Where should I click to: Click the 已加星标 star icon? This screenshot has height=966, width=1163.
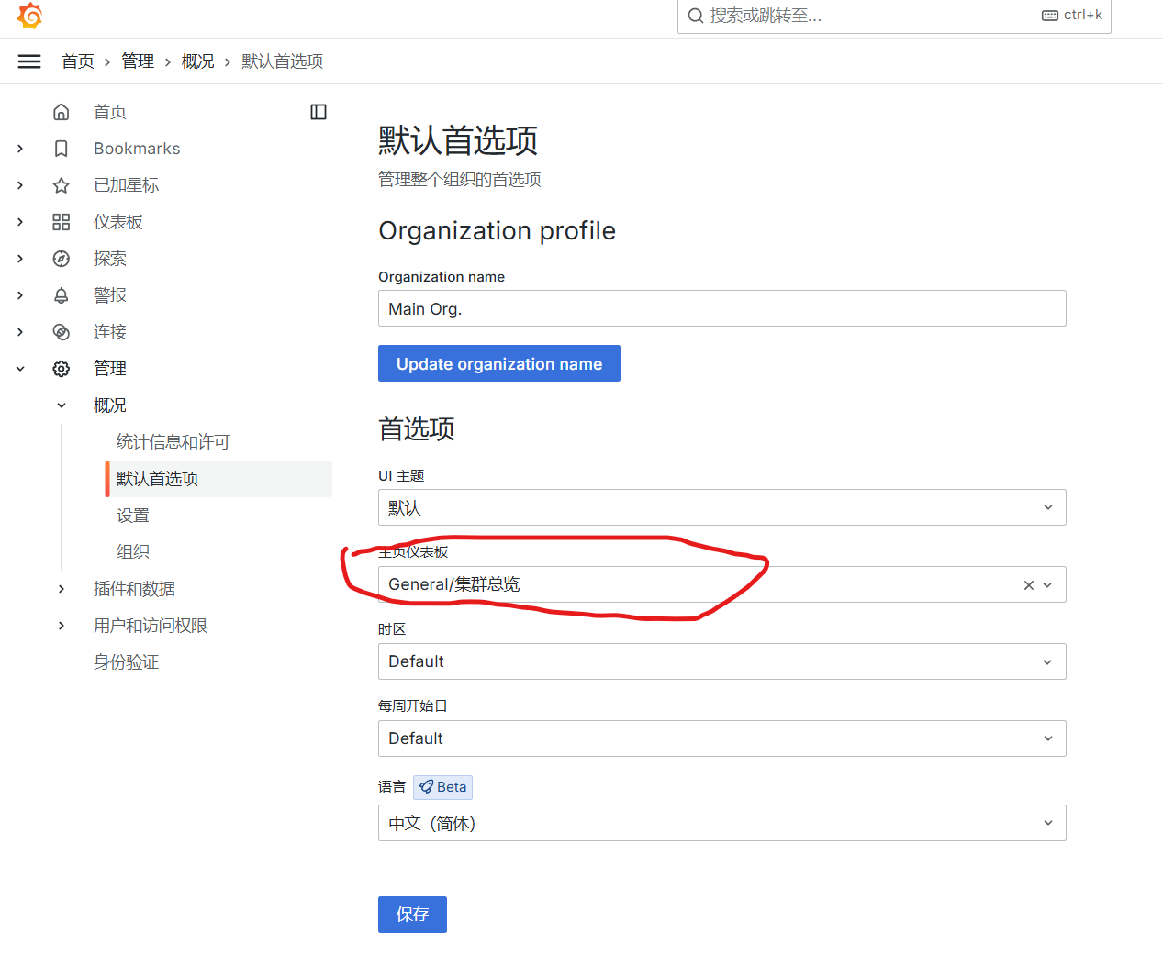(x=61, y=184)
